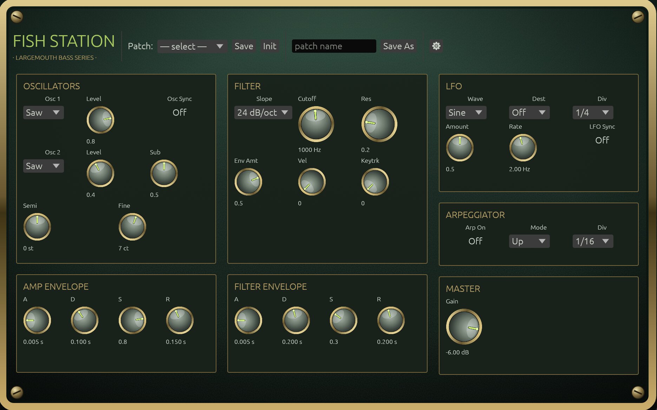Click the 0.150 s amp release value
The image size is (657, 410).
(176, 342)
